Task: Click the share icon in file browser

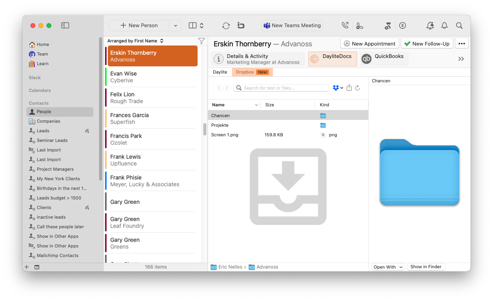Action: [x=349, y=88]
